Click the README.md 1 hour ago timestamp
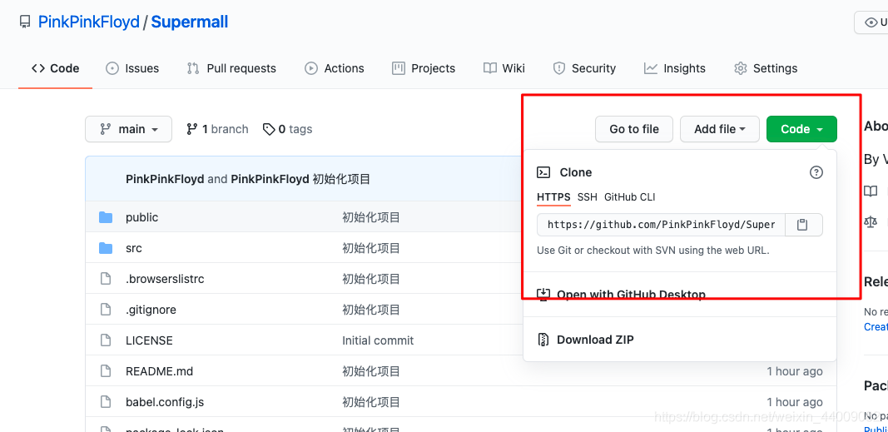The width and height of the screenshot is (888, 432). (795, 371)
